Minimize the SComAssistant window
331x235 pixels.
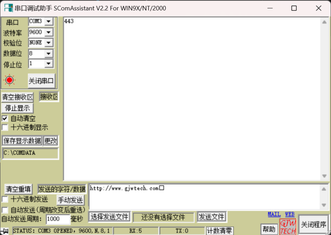pyautogui.click(x=270, y=8)
